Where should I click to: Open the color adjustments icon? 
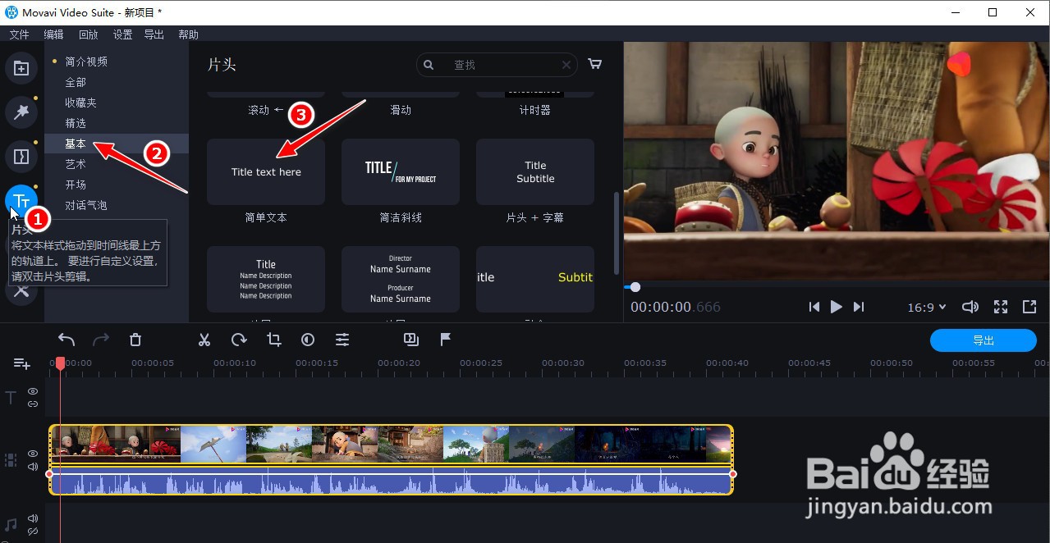pyautogui.click(x=308, y=340)
